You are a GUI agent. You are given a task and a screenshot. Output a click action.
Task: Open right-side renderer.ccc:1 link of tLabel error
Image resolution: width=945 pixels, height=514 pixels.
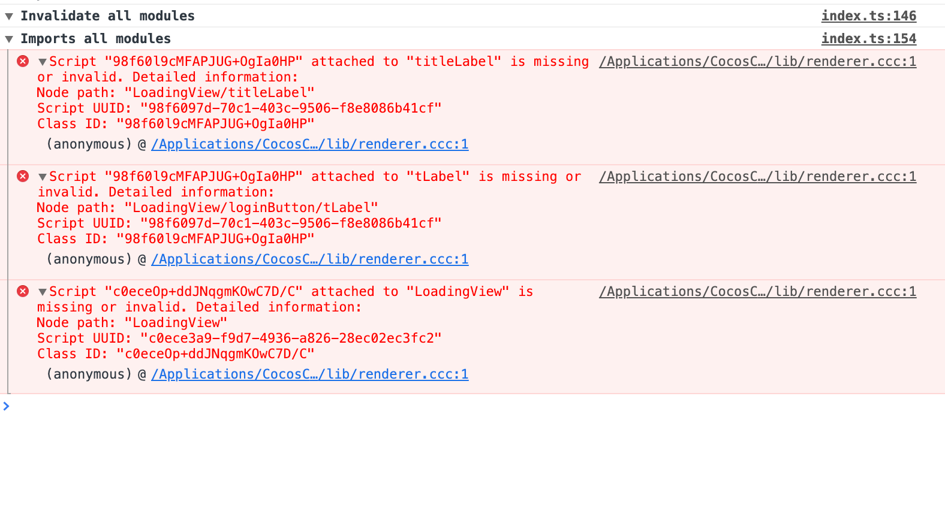(757, 177)
